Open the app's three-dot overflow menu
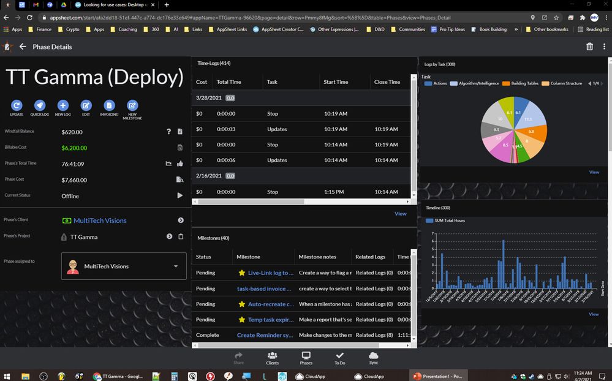The height and width of the screenshot is (381, 612). [604, 47]
